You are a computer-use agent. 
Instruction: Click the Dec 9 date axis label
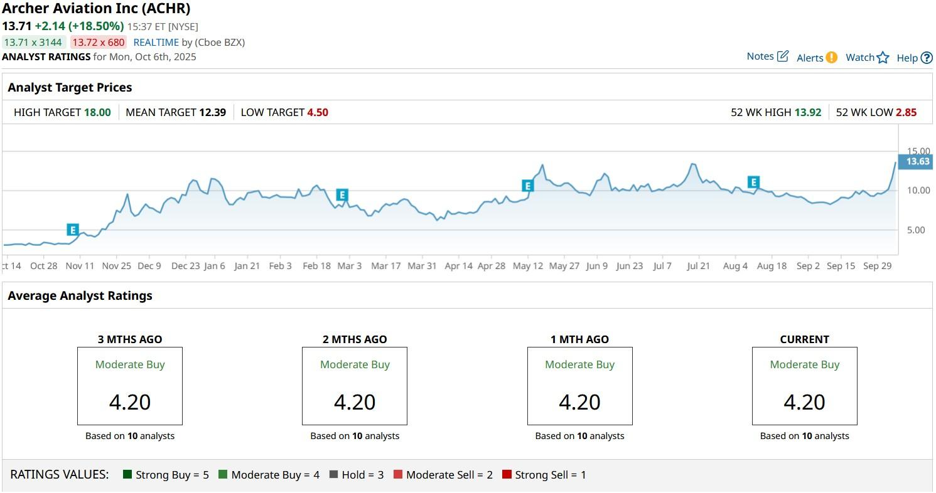[x=149, y=266]
